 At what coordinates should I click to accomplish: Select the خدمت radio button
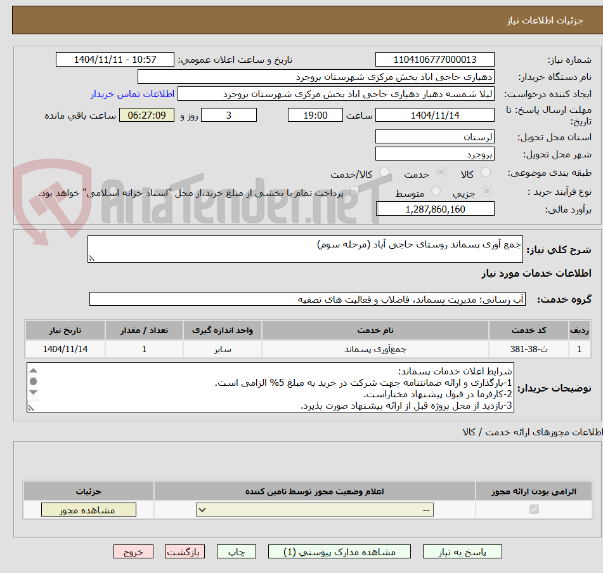441,173
